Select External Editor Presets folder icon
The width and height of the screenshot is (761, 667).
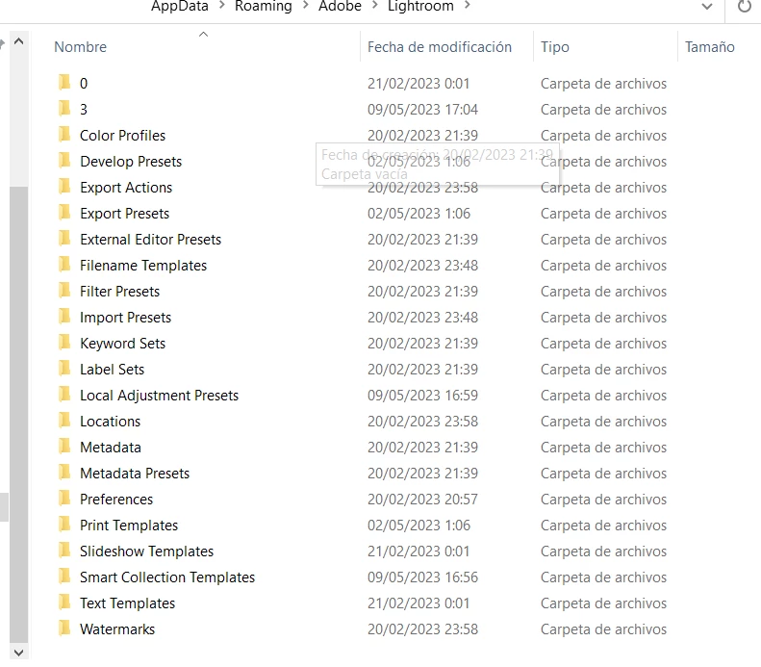[x=64, y=239]
